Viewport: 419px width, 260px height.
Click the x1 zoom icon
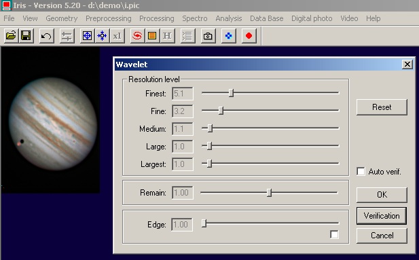pos(117,36)
